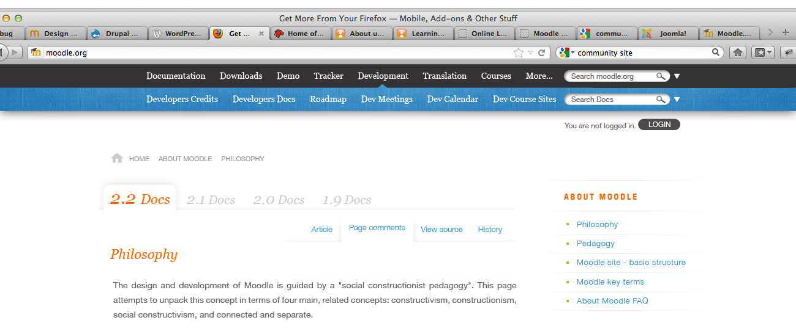Viewport: 796px width, 331px height.
Task: Open Philosophy link in About Moodle sidebar
Action: [597, 224]
